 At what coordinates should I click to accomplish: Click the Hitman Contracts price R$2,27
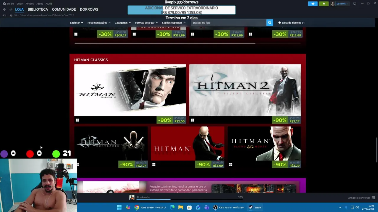click(x=141, y=166)
